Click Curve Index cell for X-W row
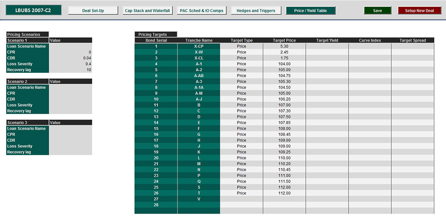446x220 pixels. coord(370,52)
